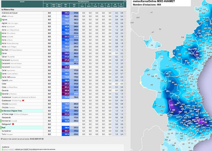This screenshot has height=151, width=212.
Task: Select monthly value 303,1 for Sumacàrcer
Action: coord(66,131)
